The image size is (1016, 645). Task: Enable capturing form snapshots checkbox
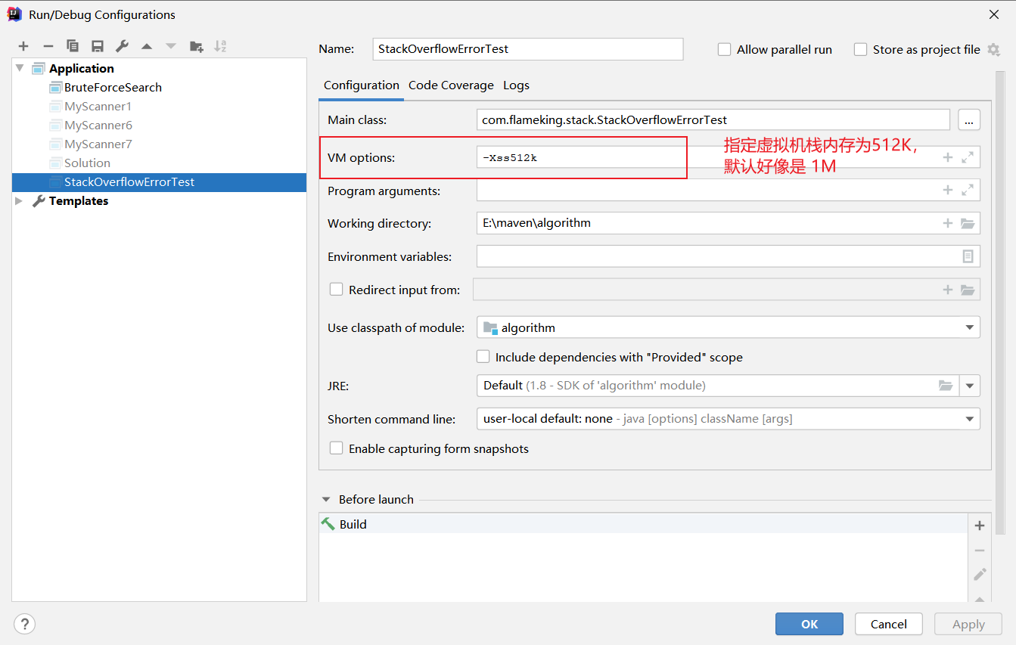pos(336,448)
